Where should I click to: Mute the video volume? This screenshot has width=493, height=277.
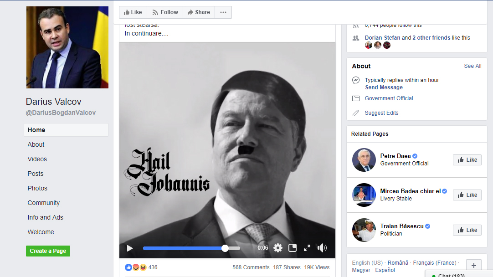pos(322,248)
